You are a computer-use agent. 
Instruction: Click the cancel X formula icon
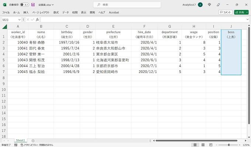coord(28,20)
